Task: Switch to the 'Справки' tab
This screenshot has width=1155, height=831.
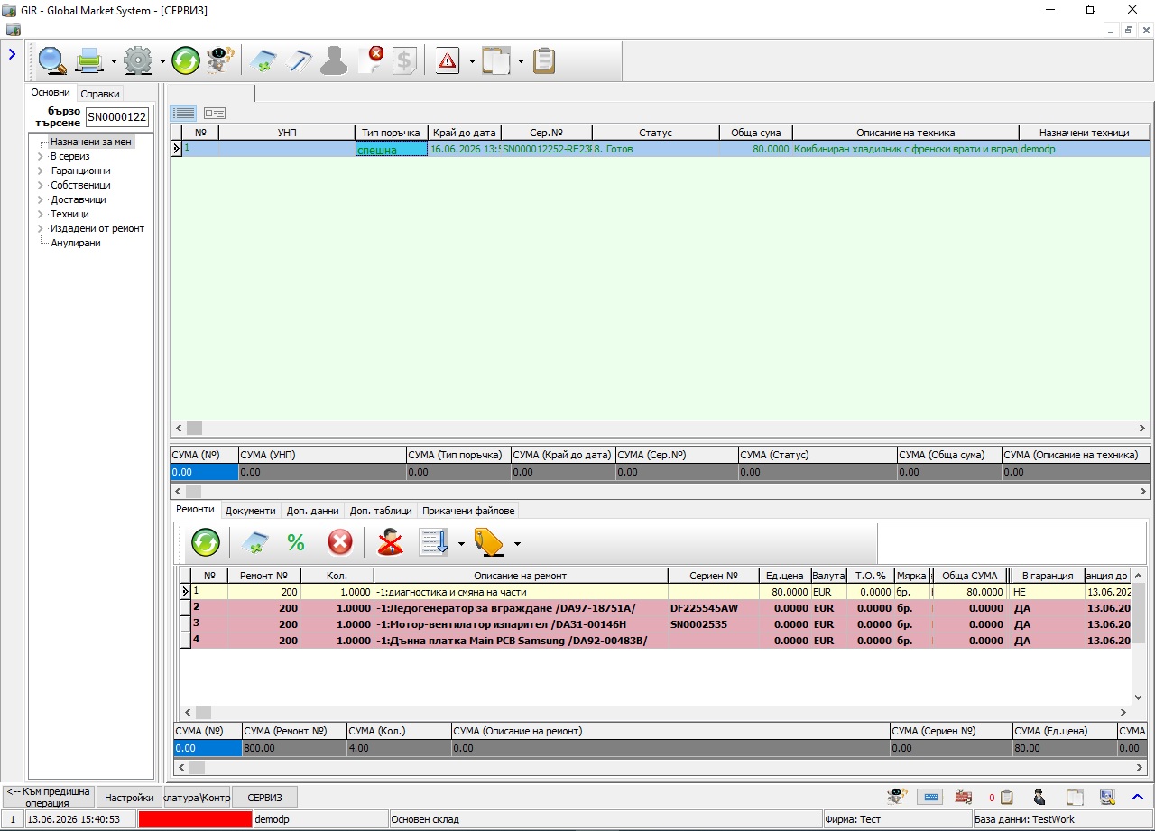Action: (x=99, y=94)
